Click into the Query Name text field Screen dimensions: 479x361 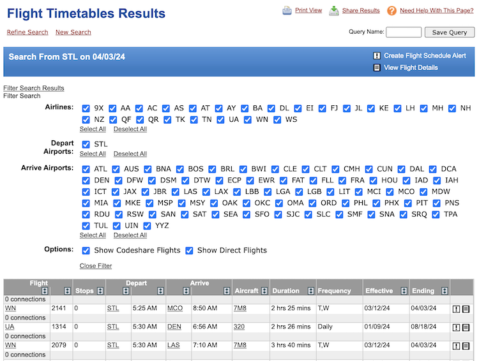click(x=404, y=33)
